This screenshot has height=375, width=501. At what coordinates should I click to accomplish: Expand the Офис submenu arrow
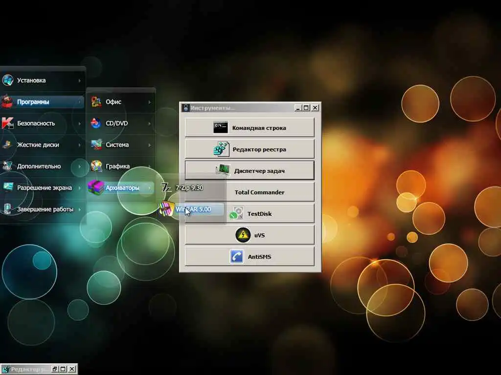(149, 102)
